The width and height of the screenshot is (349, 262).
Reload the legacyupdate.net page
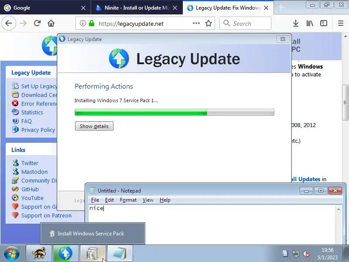[x=37, y=23]
